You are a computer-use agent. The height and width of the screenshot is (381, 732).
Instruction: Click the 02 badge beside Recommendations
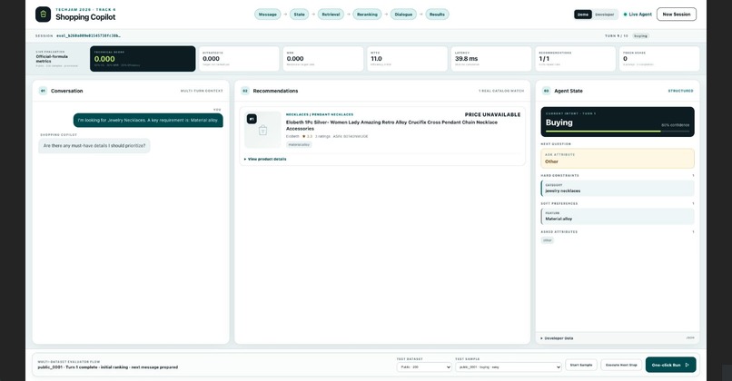coord(245,91)
